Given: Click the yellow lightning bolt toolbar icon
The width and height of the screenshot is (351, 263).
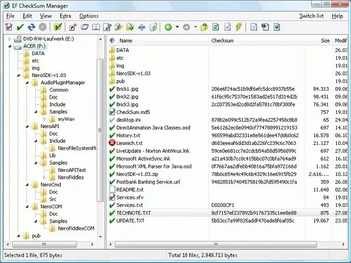Looking at the screenshot, I should (239, 27).
